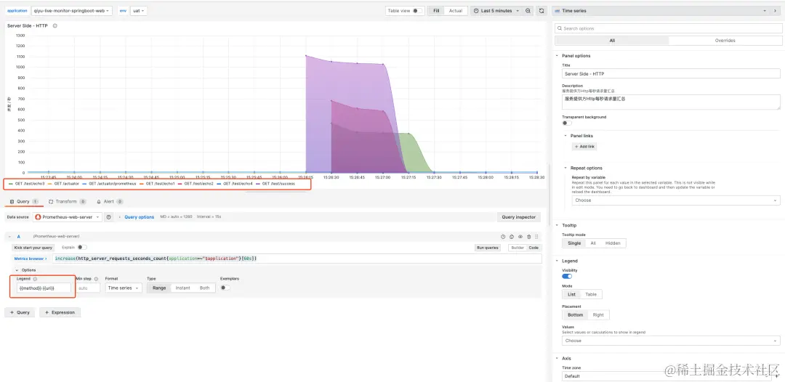Click Run queries button
785x382 pixels.
(x=487, y=248)
